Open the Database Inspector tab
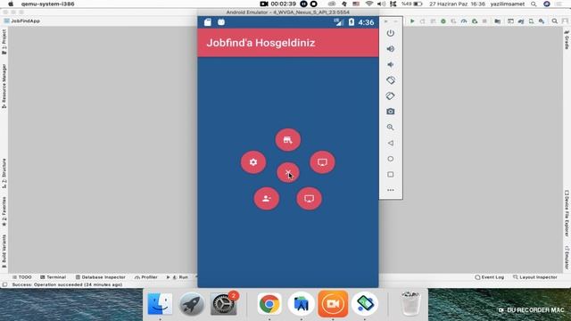 point(101,277)
